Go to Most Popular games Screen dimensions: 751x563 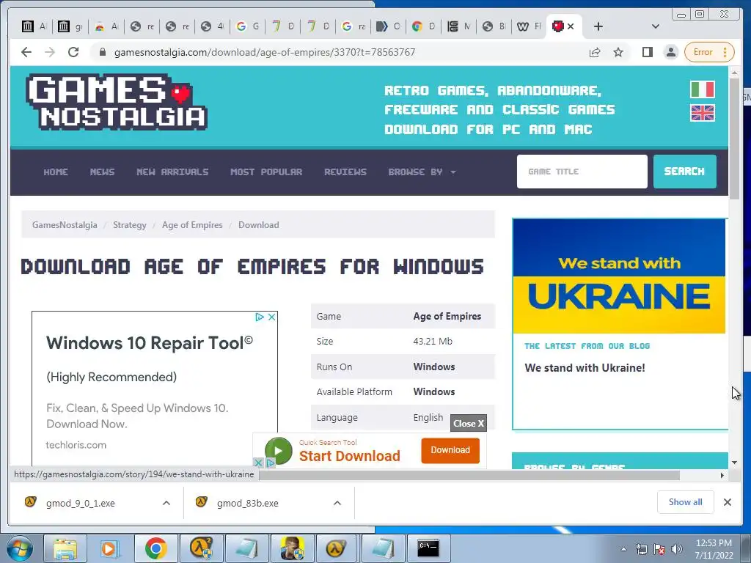pos(266,172)
